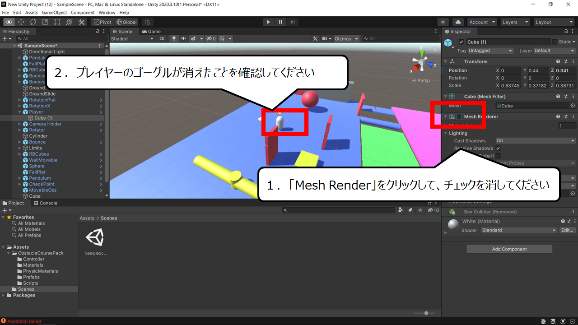
Task: Open the Layer Default dropdown
Action: click(555, 51)
